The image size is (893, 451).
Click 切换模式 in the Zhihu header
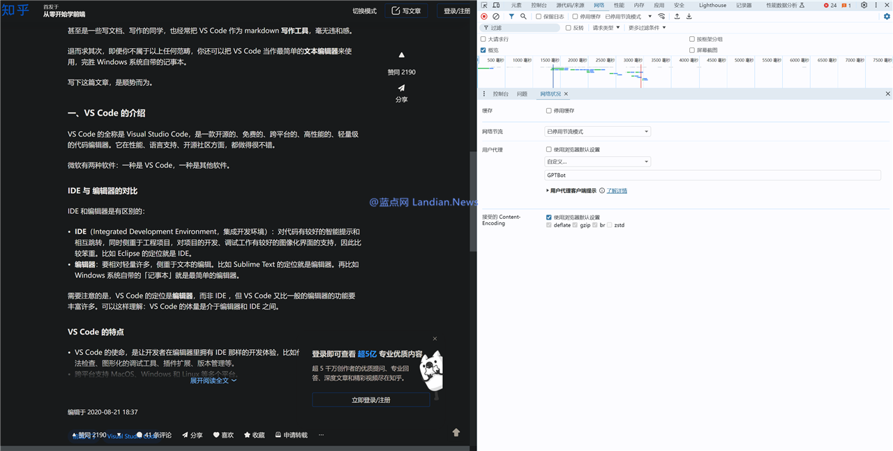click(364, 11)
